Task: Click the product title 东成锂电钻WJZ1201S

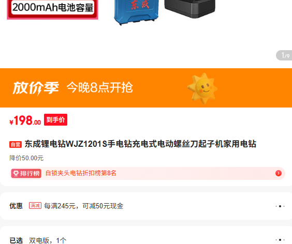Action: [140, 144]
